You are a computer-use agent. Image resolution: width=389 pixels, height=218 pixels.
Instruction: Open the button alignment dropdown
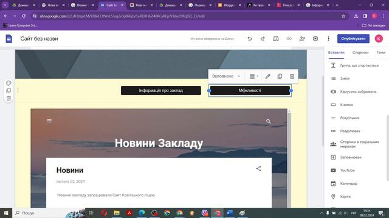click(x=254, y=76)
